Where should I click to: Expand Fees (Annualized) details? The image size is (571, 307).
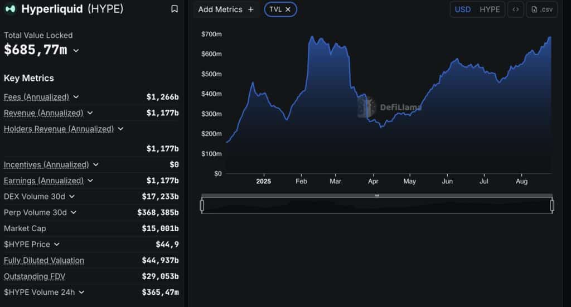(x=76, y=97)
